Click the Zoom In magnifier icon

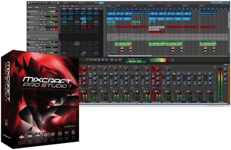[x=52, y=3]
